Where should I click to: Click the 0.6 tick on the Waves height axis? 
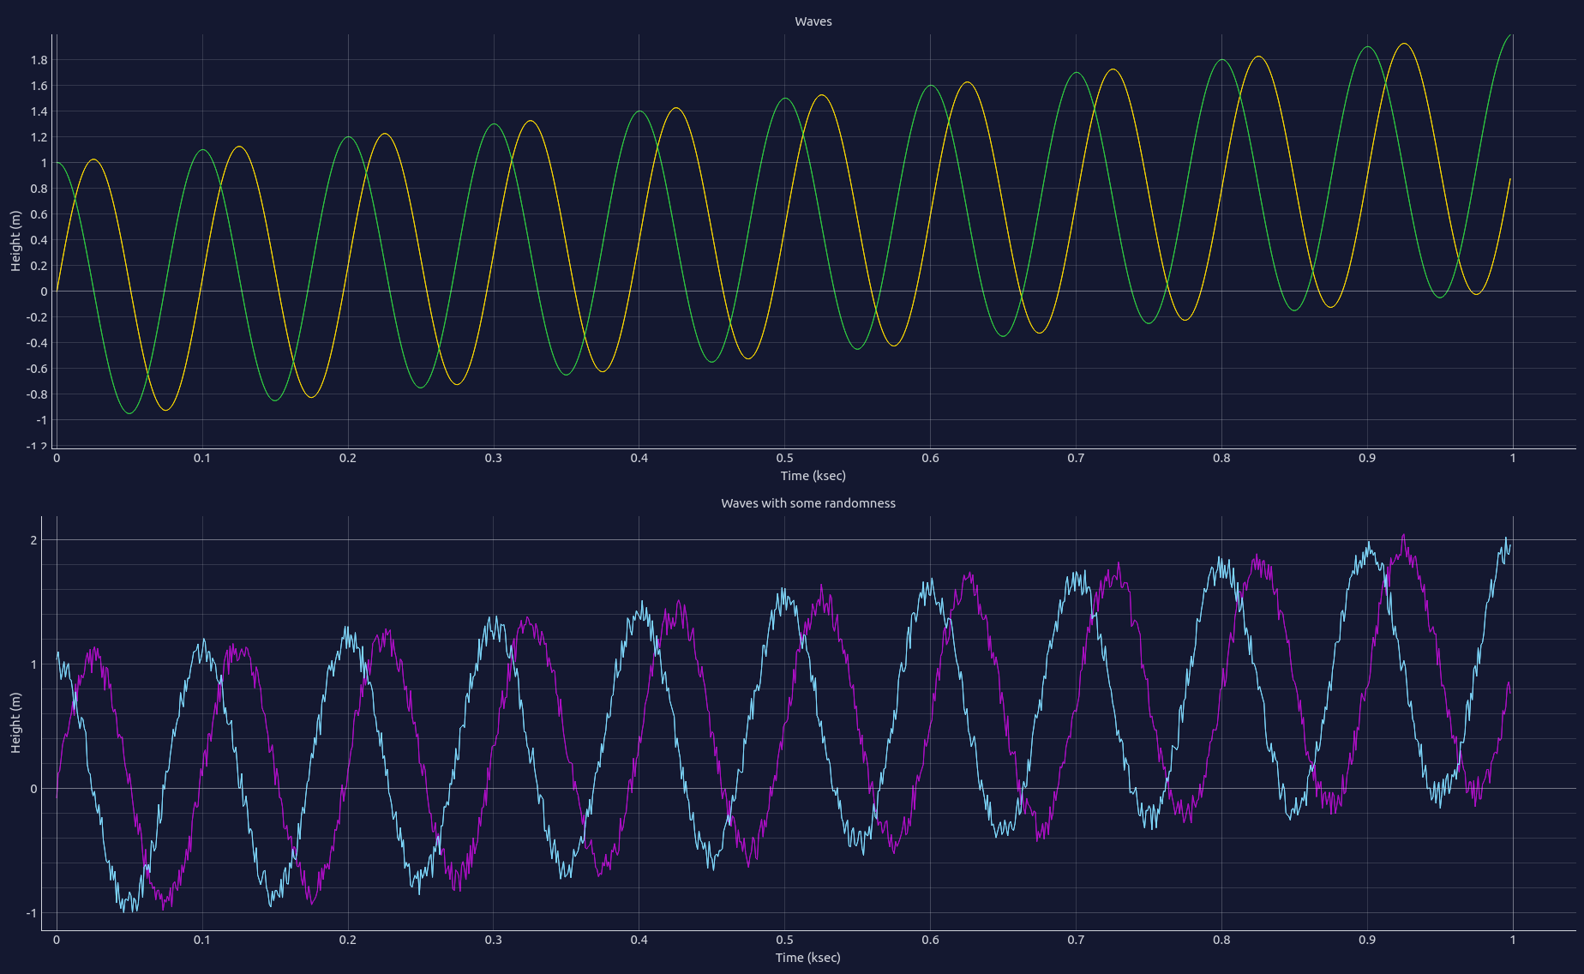pyautogui.click(x=39, y=214)
